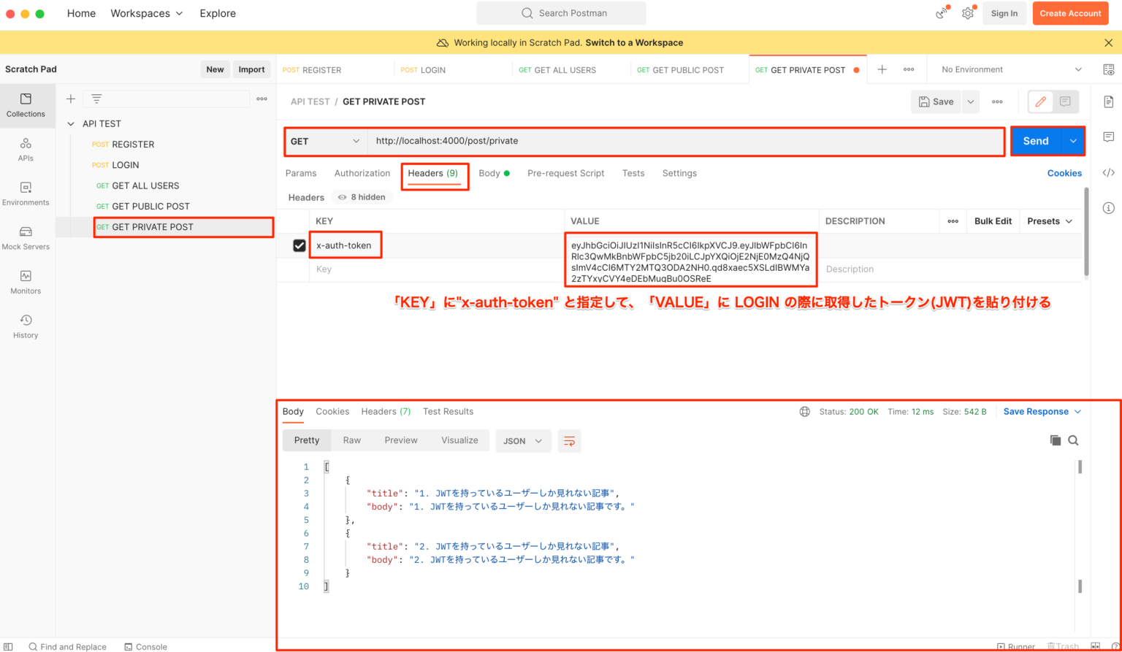The image size is (1122, 652).
Task: Open the Collections panel in the sidebar
Action: point(26,105)
